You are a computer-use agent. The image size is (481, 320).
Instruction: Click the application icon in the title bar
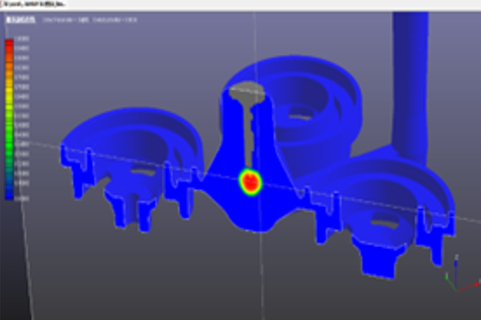pos(3,4)
